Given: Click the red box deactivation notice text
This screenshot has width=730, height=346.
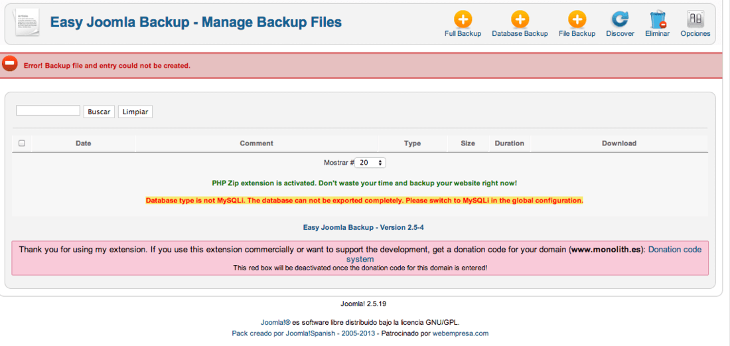Looking at the screenshot, I should 360,268.
